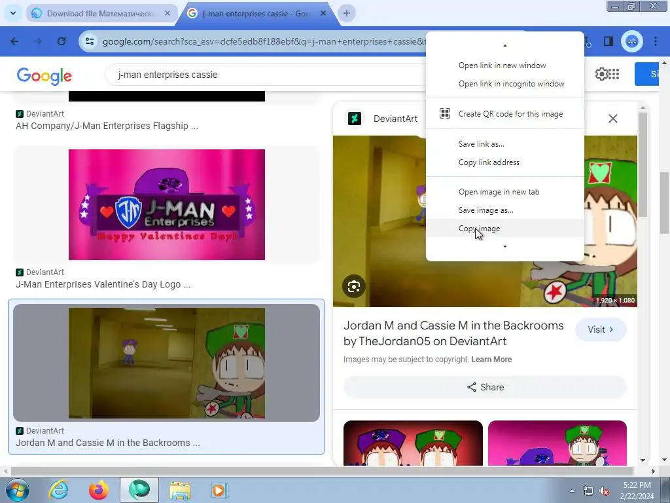Open a new tab with plus button

(347, 13)
